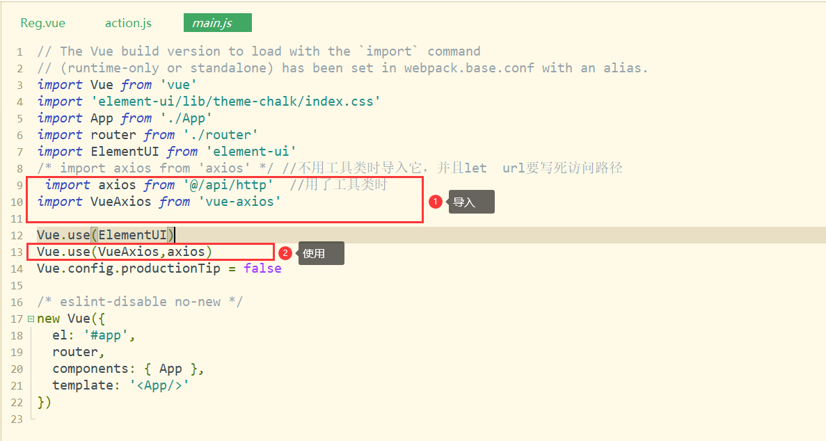The image size is (826, 441).
Task: Click the first comment line about Vue build
Action: coord(259,51)
